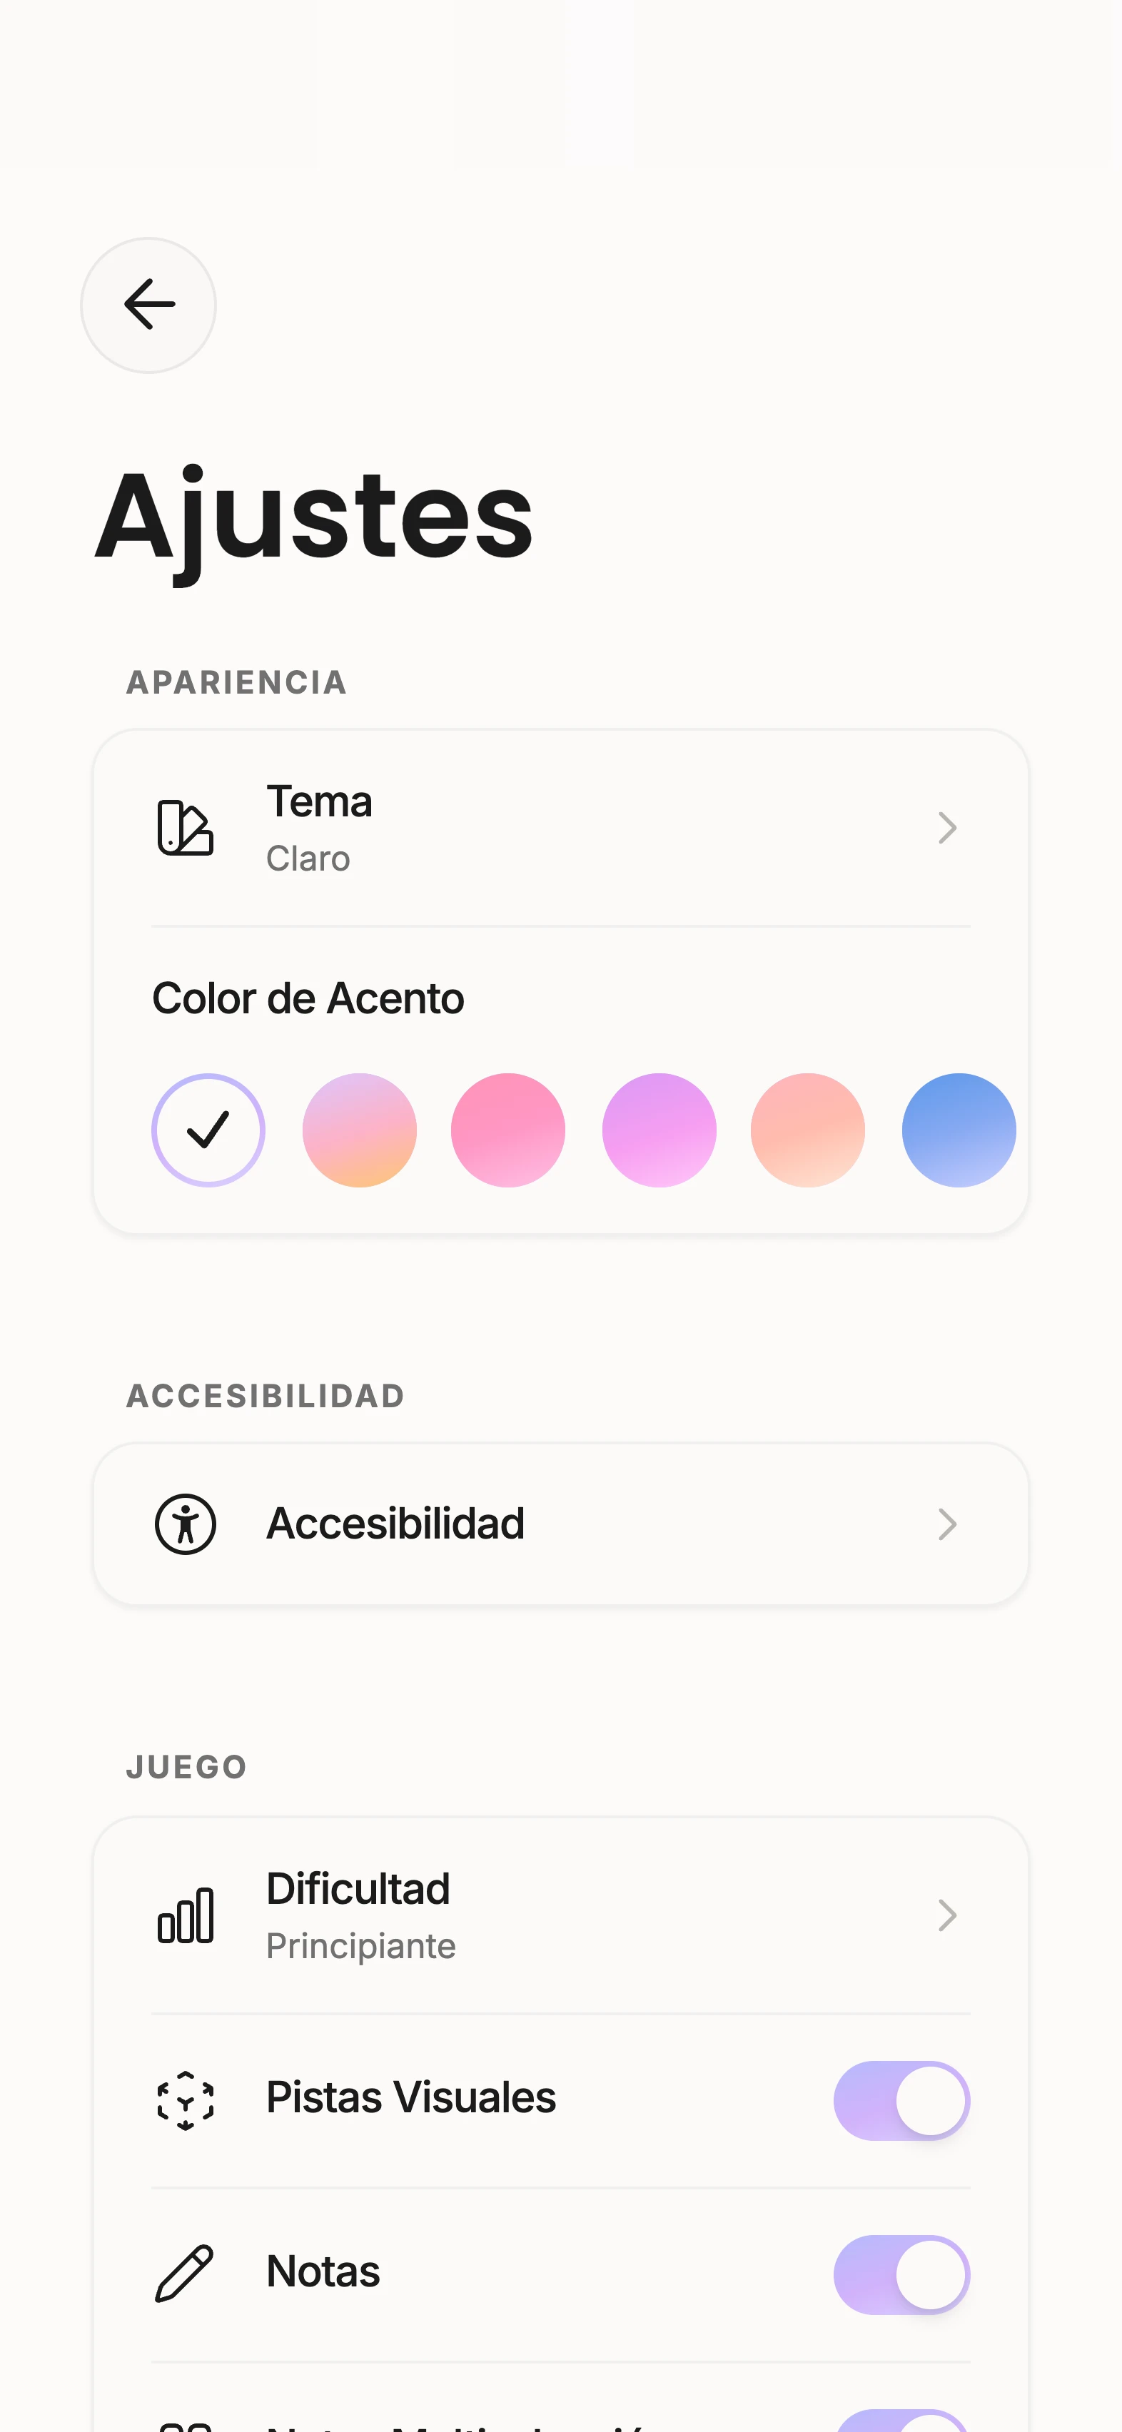Open the Tema Claro row

point(561,828)
